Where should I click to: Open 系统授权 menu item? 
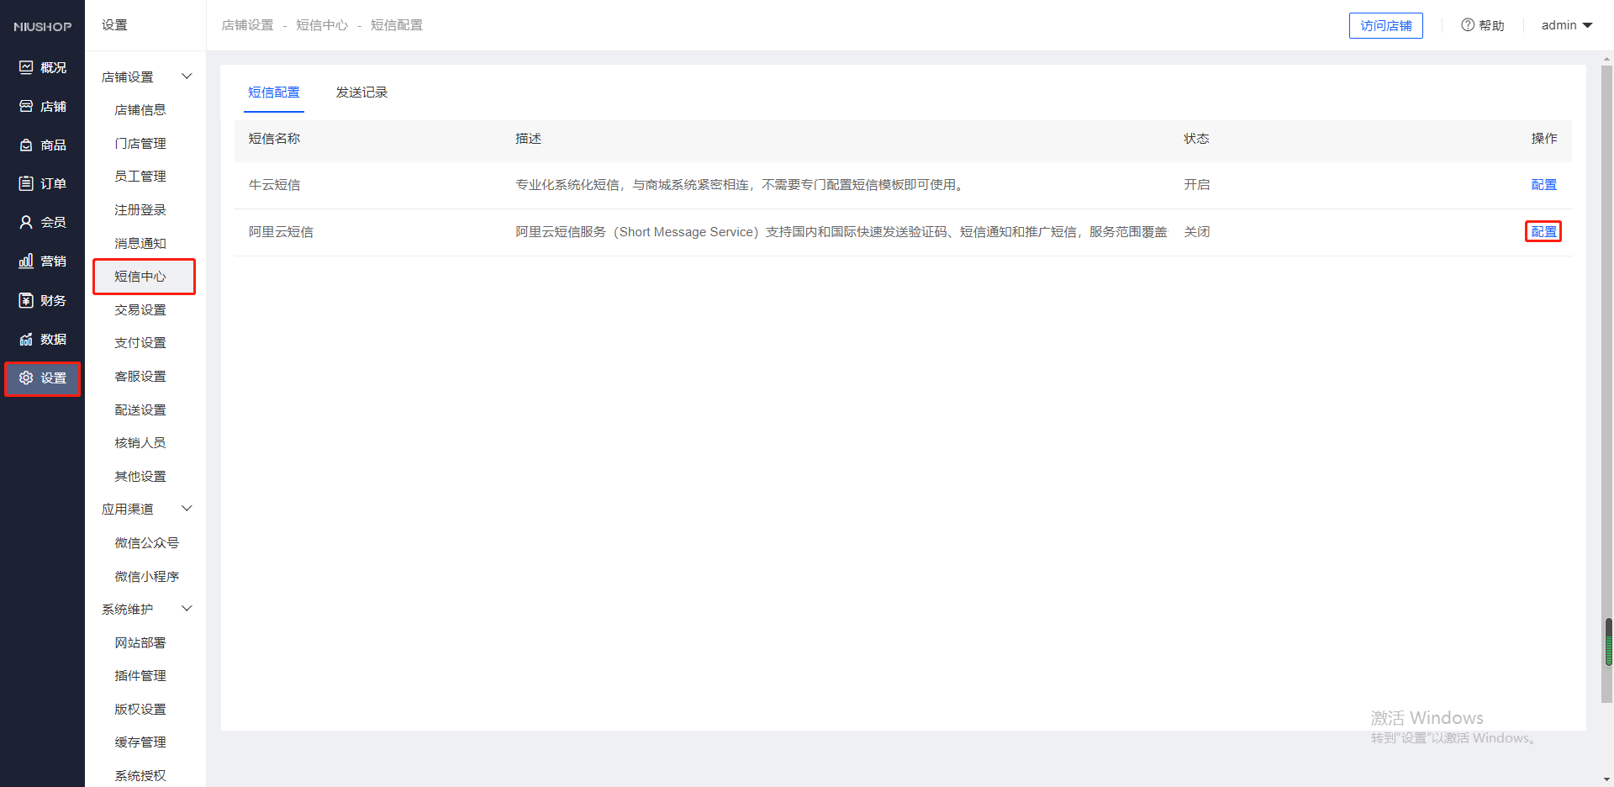[140, 776]
